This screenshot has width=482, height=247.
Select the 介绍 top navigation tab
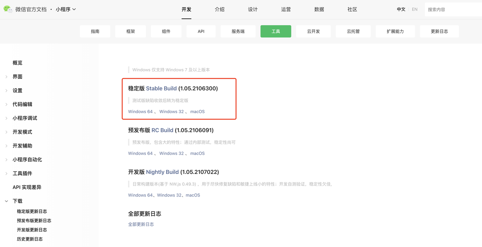220,9
